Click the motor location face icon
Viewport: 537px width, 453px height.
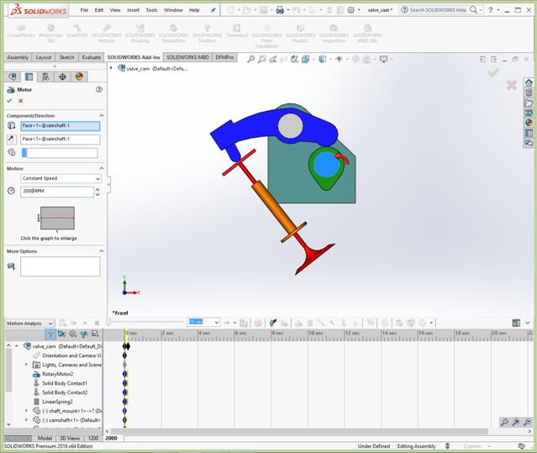[11, 126]
